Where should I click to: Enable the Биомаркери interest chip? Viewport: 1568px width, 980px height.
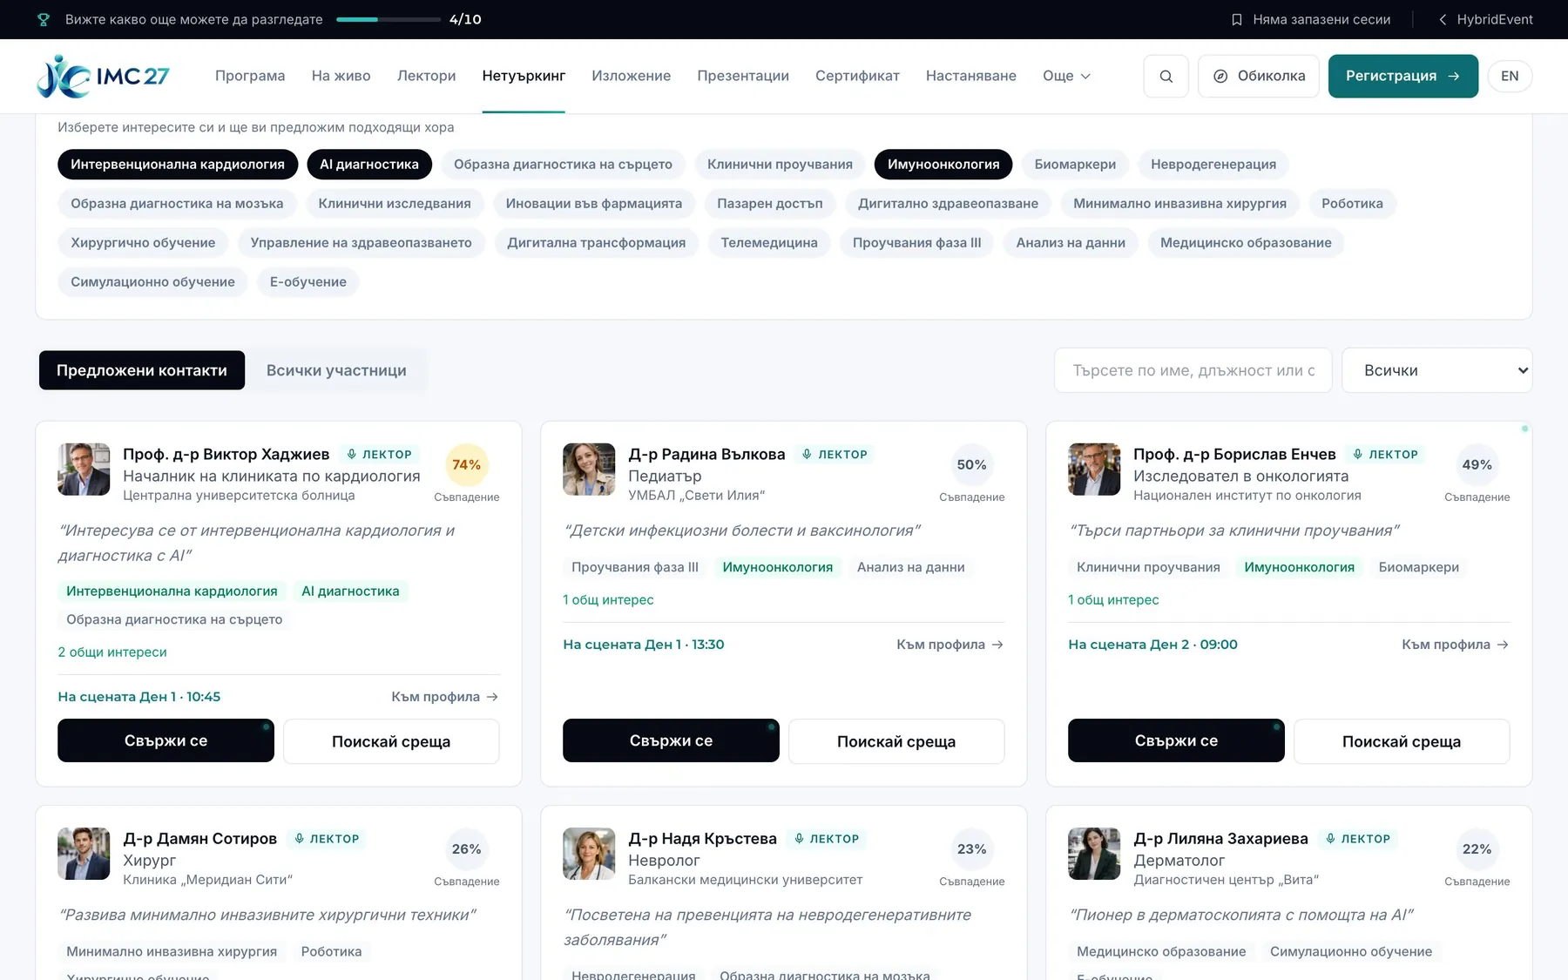(1075, 164)
